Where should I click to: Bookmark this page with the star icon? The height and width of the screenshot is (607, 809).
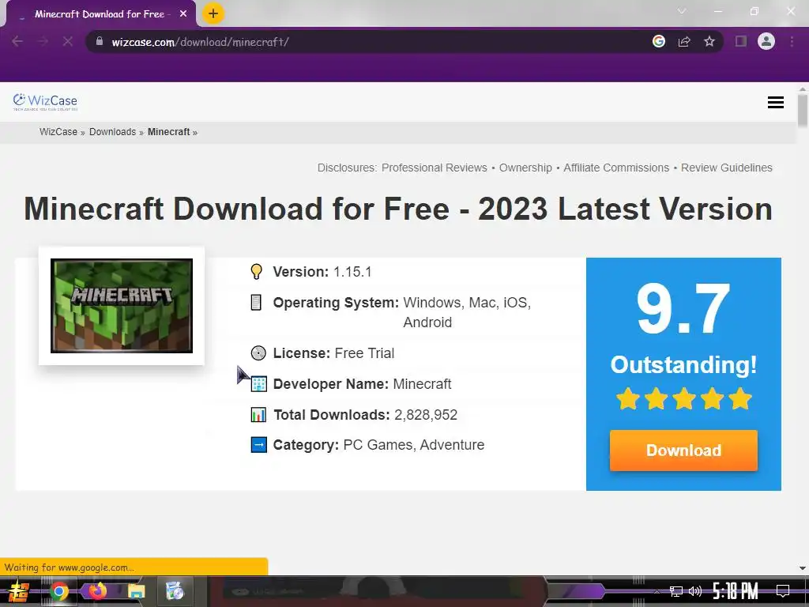point(709,41)
